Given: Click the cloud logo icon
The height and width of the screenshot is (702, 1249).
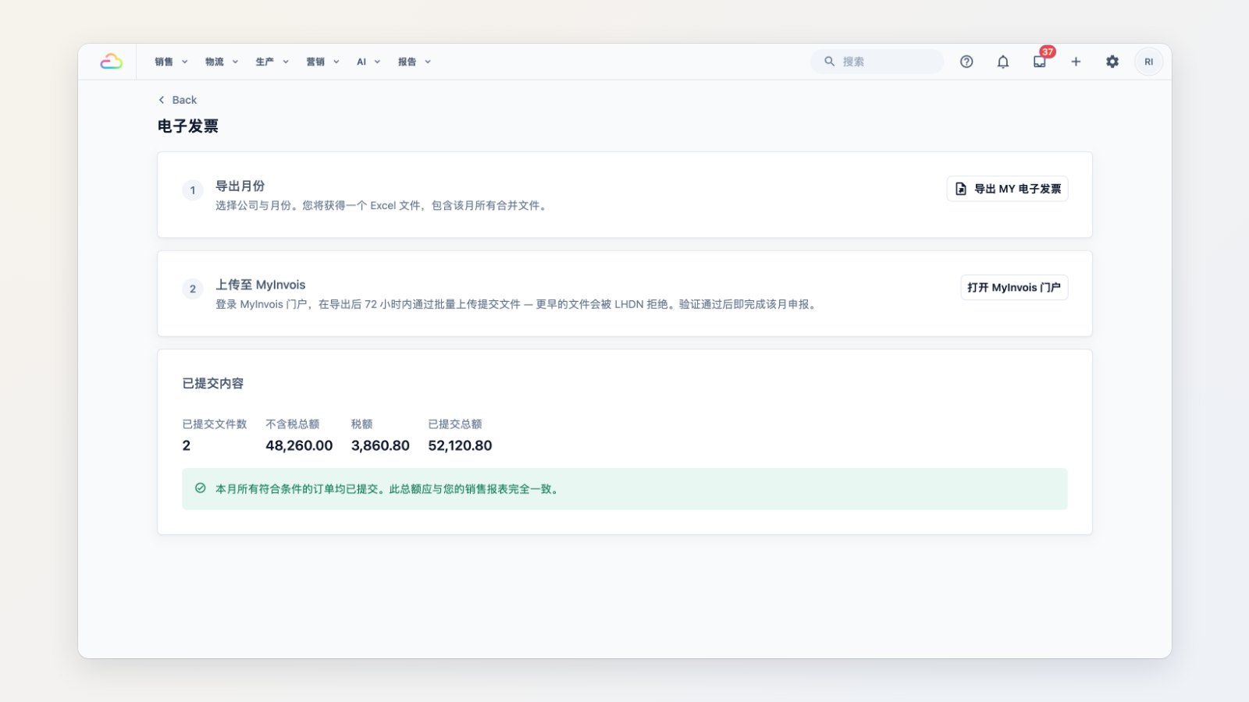Looking at the screenshot, I should tap(111, 62).
